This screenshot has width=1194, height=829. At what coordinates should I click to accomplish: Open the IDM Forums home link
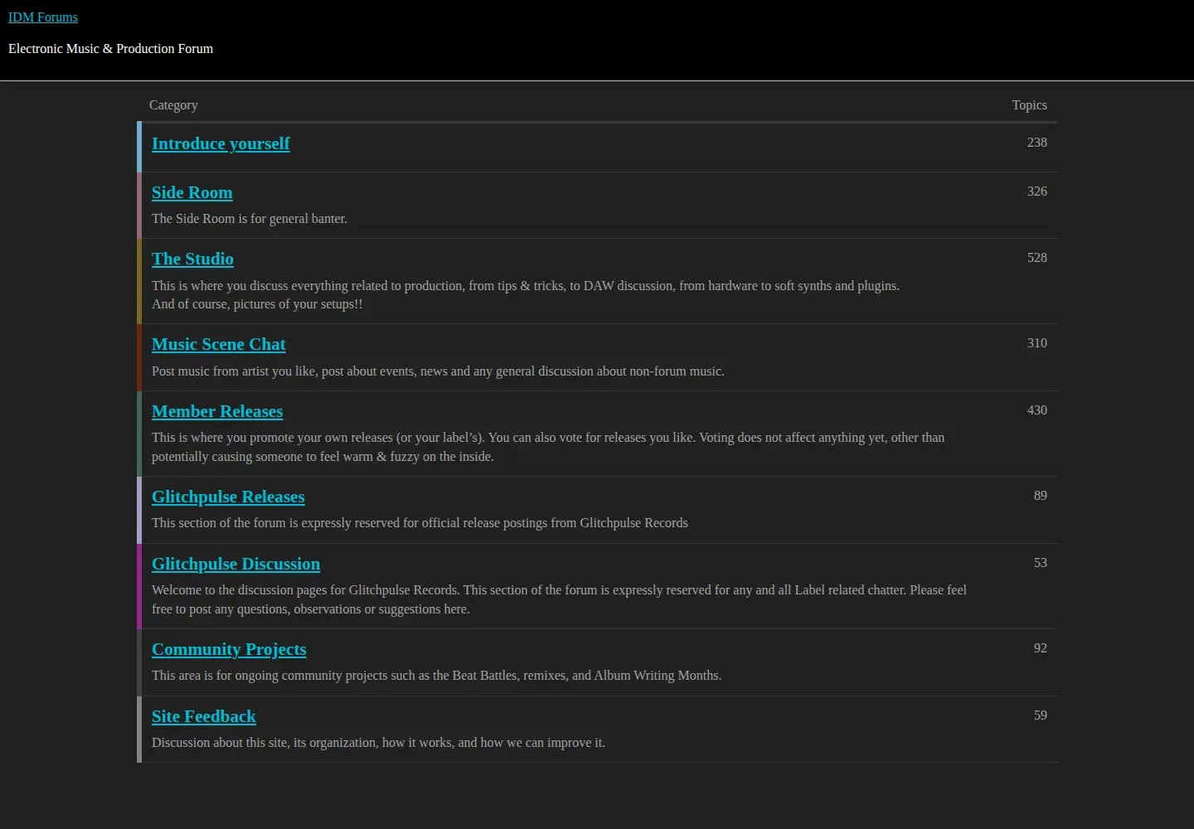(x=43, y=17)
